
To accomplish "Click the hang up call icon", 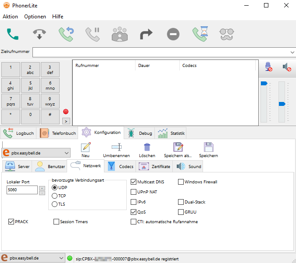I will [x=39, y=34].
